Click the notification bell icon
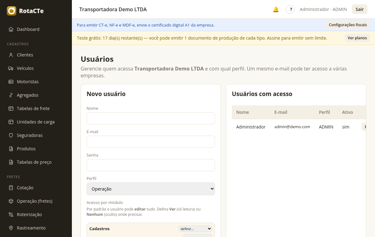The image size is (375, 237). [276, 9]
